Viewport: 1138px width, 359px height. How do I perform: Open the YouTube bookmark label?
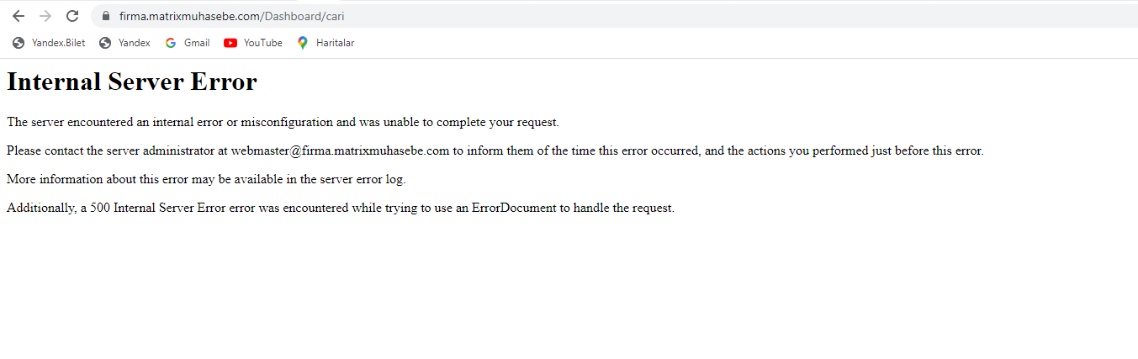click(x=262, y=43)
